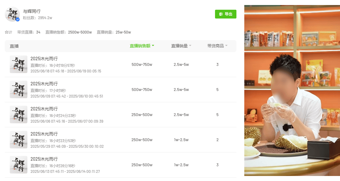
Task: Open thumbnail of the 2025/06/09 livestream
Action: click(19, 89)
